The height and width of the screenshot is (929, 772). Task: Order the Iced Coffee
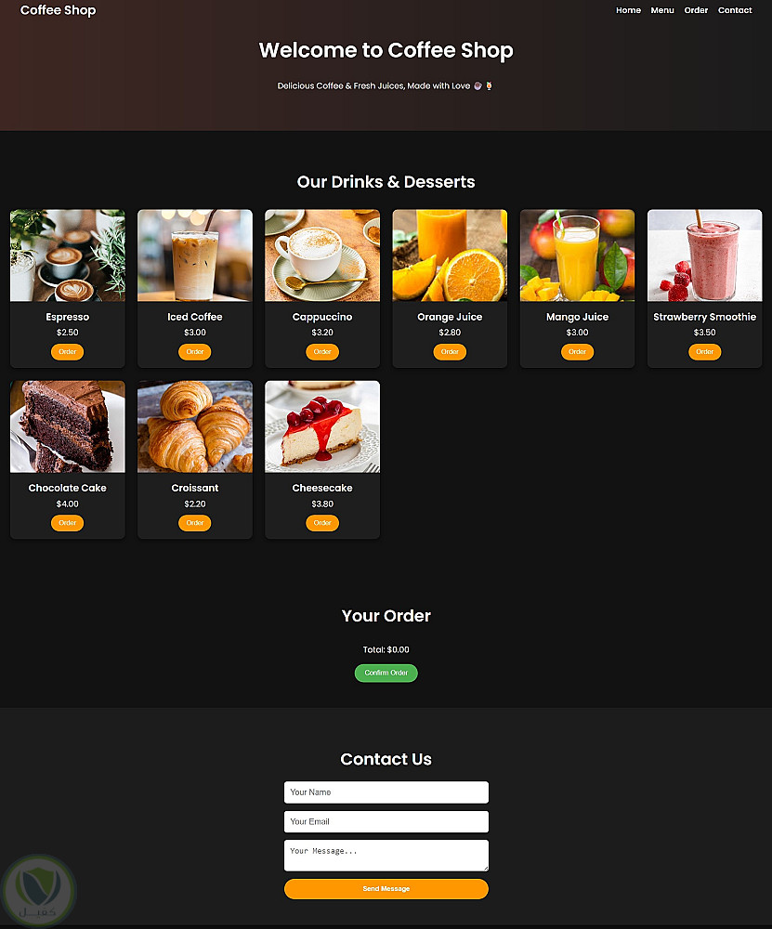(x=195, y=352)
